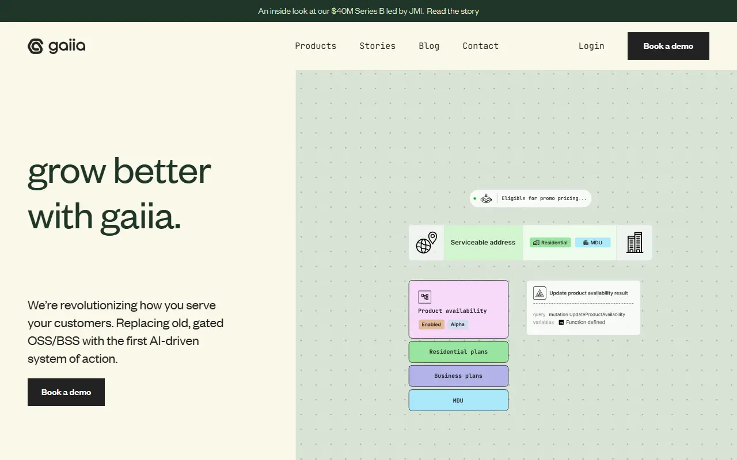Click the blue MDU tag beside Residential

[592, 243]
